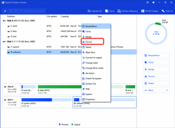Choose Resize/Move in context menu
This screenshot has height=128, width=175.
point(96,26)
